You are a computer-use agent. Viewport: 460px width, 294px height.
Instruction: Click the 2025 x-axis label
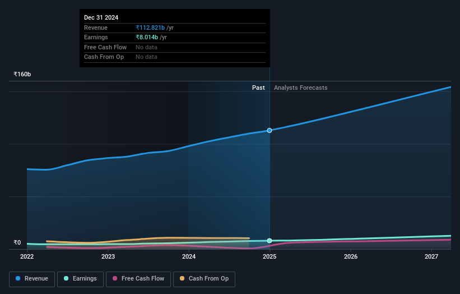click(x=270, y=256)
